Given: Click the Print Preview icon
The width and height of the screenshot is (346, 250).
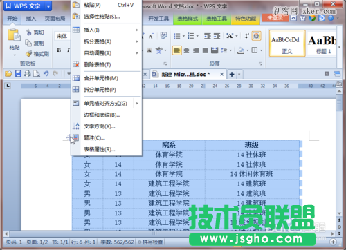Looking at the screenshot, I should [x=37, y=74].
